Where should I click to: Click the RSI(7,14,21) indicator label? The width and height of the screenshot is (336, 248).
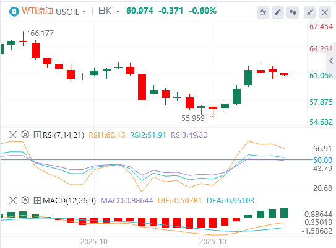point(64,135)
